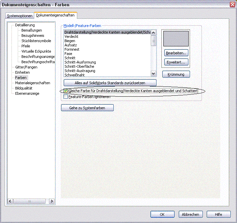The height and width of the screenshot is (223, 237).
Task: Choose Biegen in the feature list
Action: tap(107, 41)
